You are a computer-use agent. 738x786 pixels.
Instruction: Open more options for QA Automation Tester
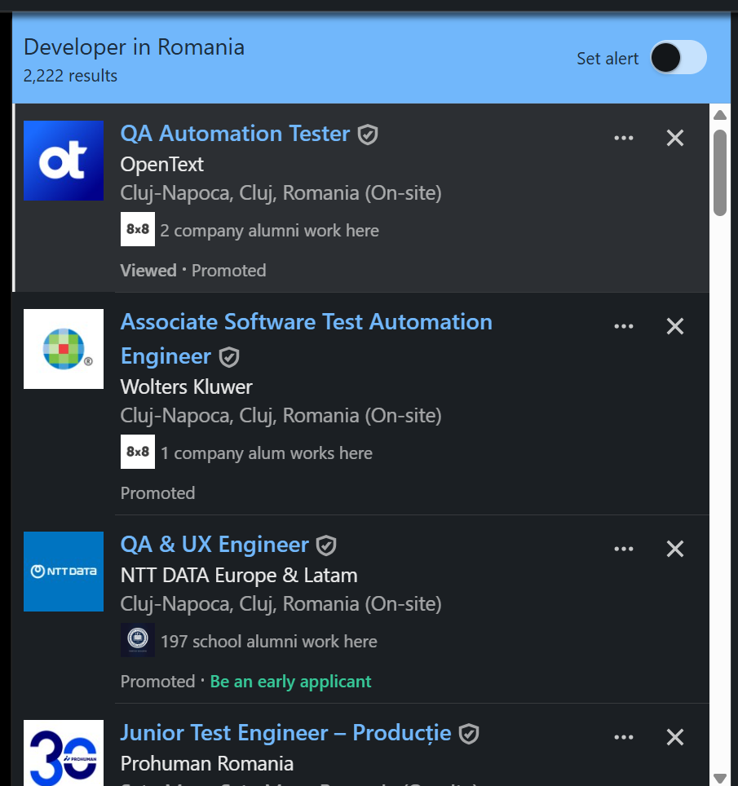point(624,138)
